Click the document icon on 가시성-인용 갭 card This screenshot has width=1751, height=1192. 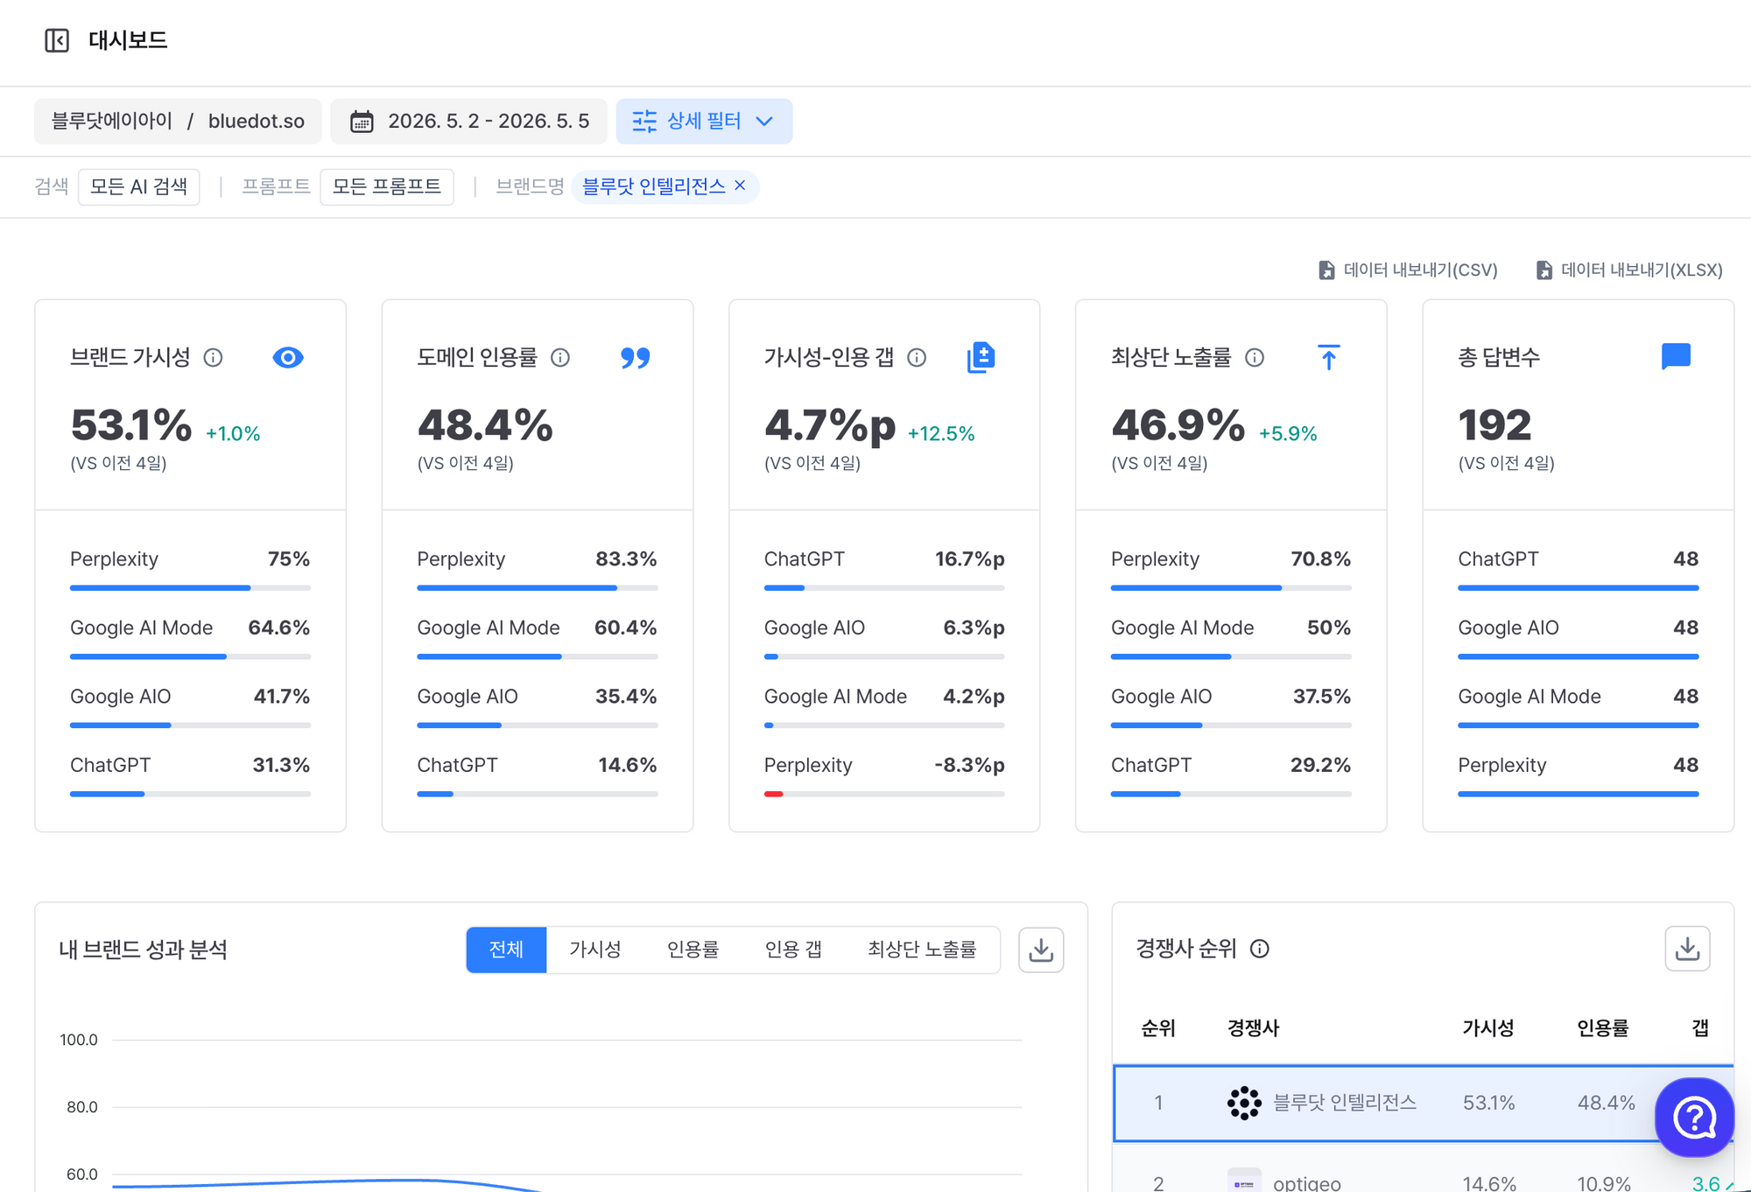tap(981, 357)
